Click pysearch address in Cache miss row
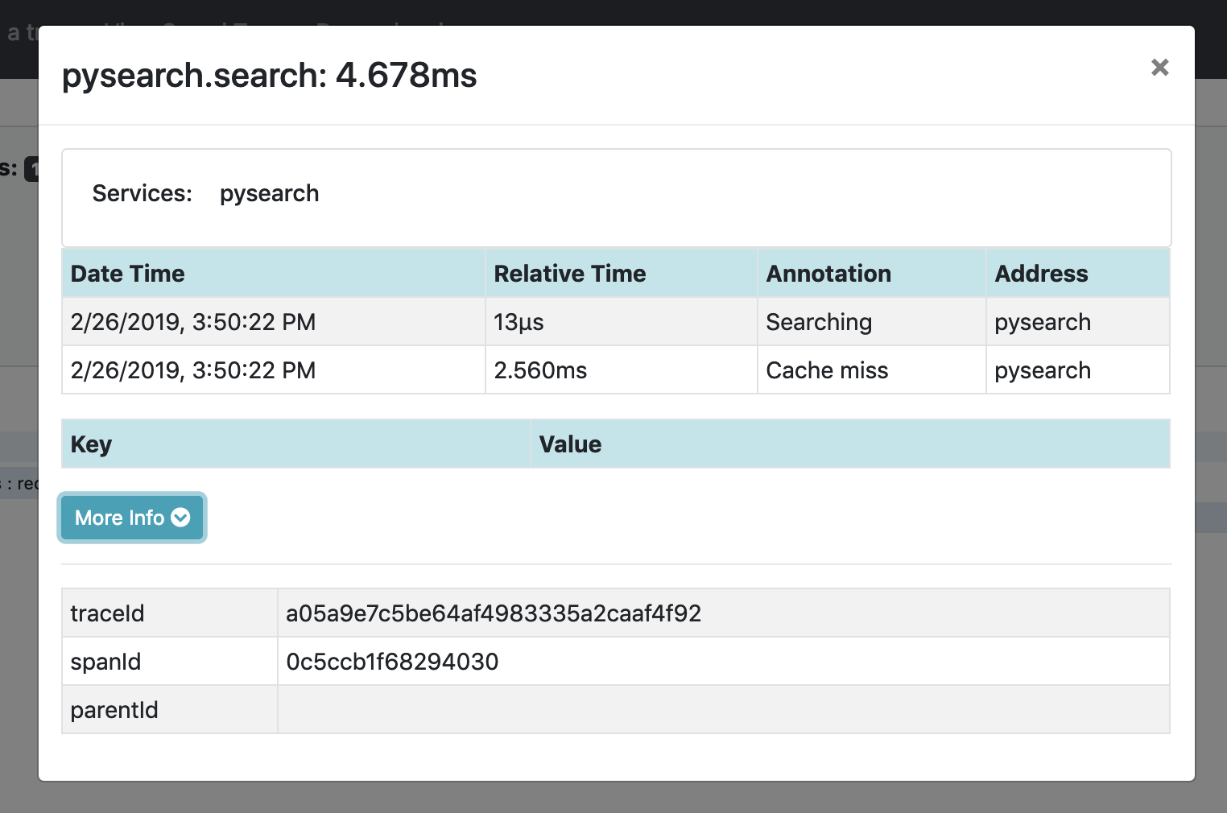The height and width of the screenshot is (813, 1227). coord(1078,370)
